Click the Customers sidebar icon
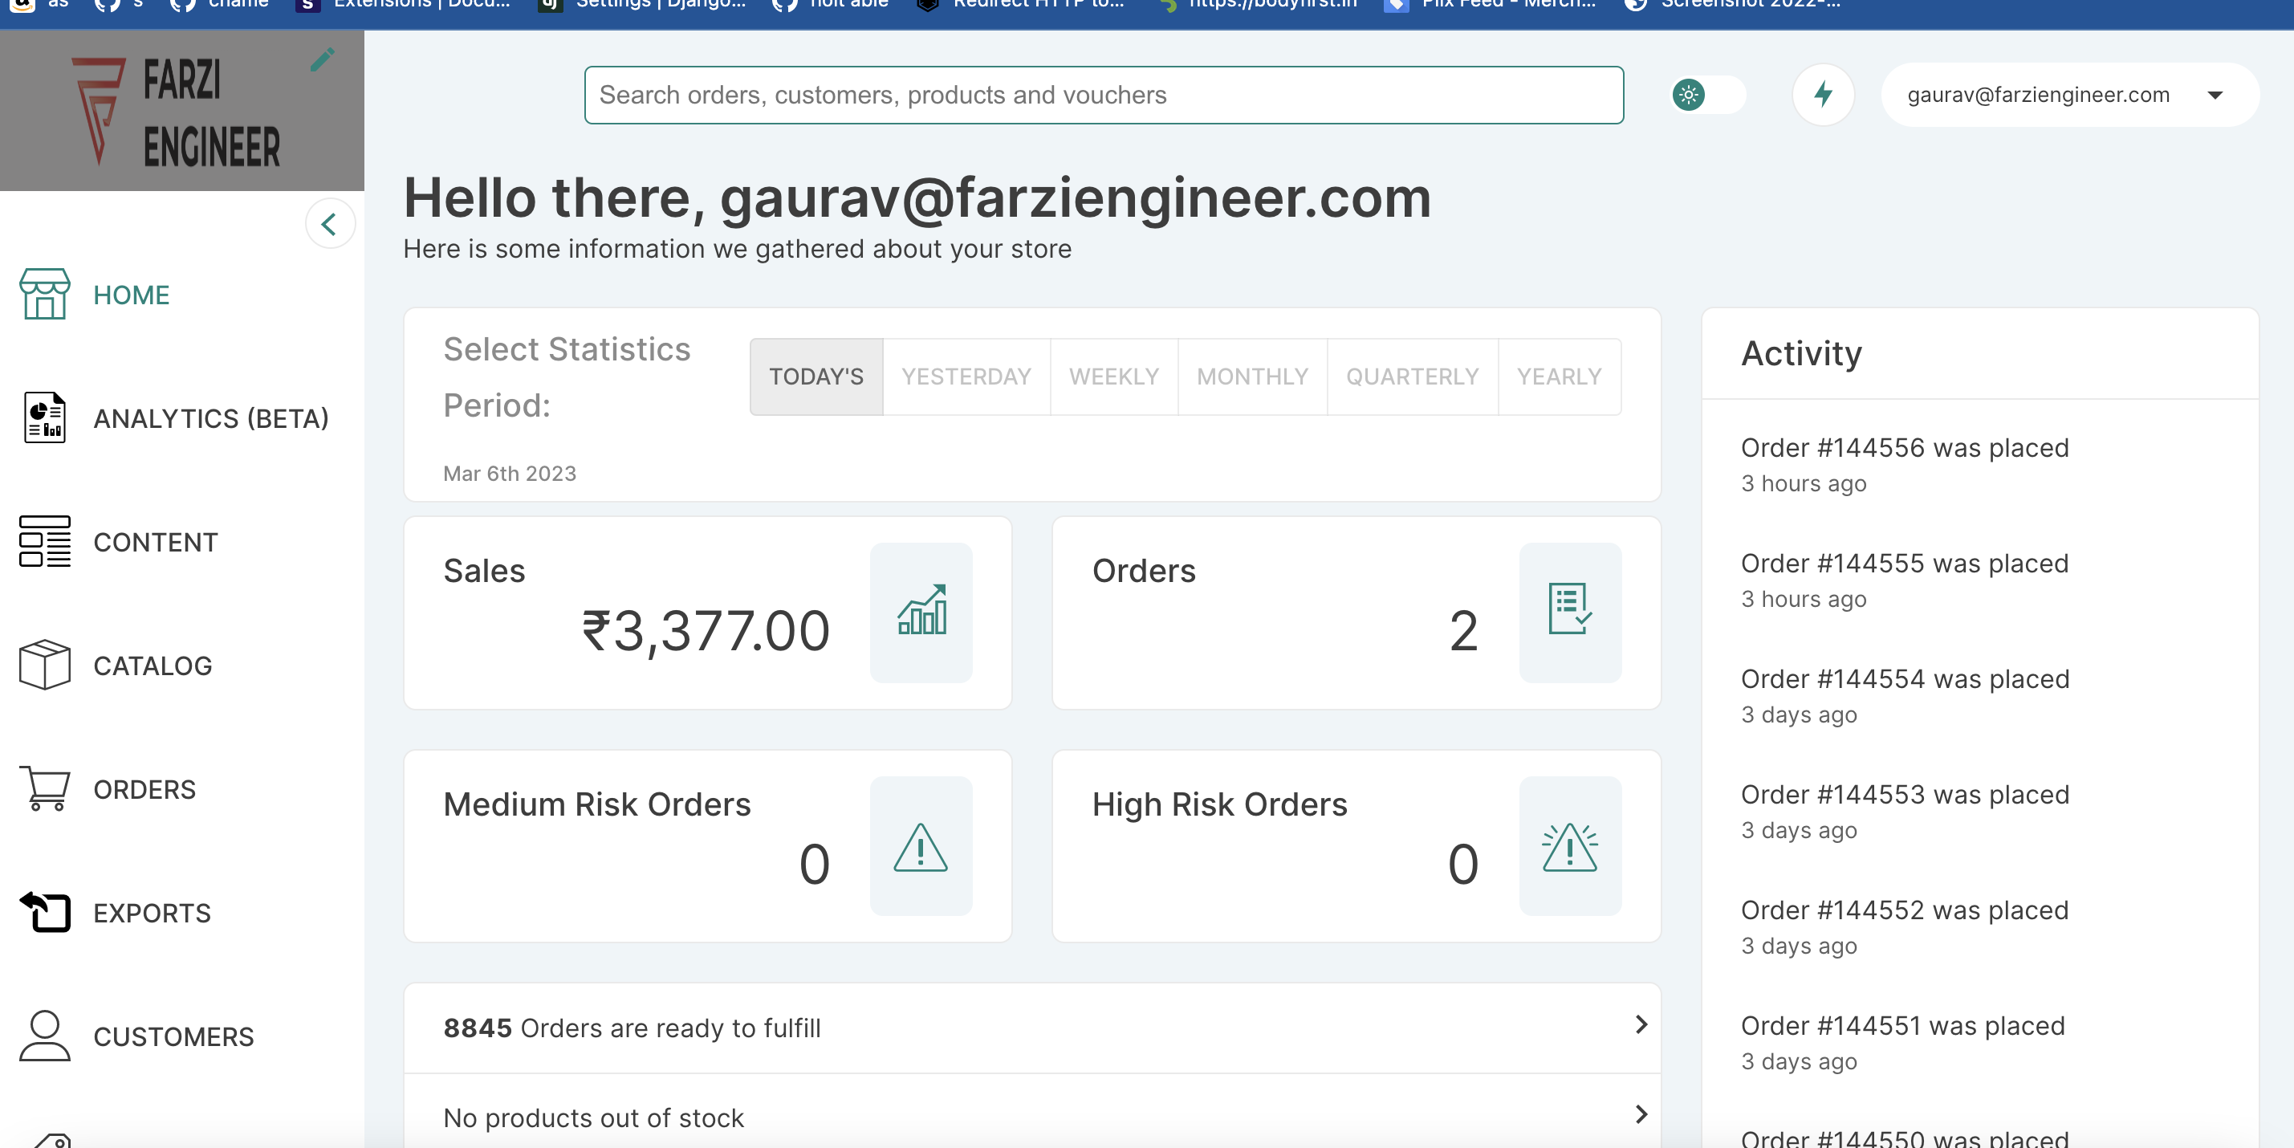The width and height of the screenshot is (2294, 1148). tap(44, 1036)
